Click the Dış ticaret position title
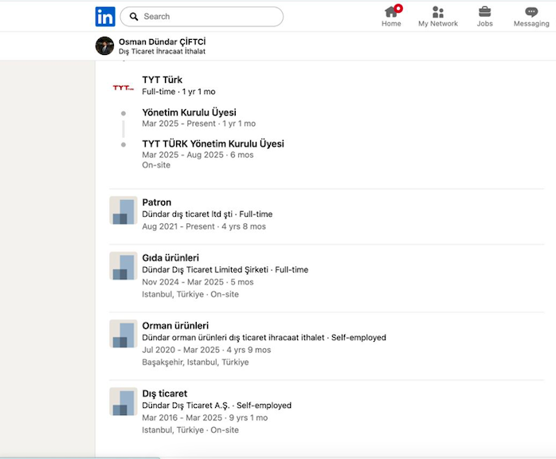The width and height of the screenshot is (556, 459). [x=164, y=394]
